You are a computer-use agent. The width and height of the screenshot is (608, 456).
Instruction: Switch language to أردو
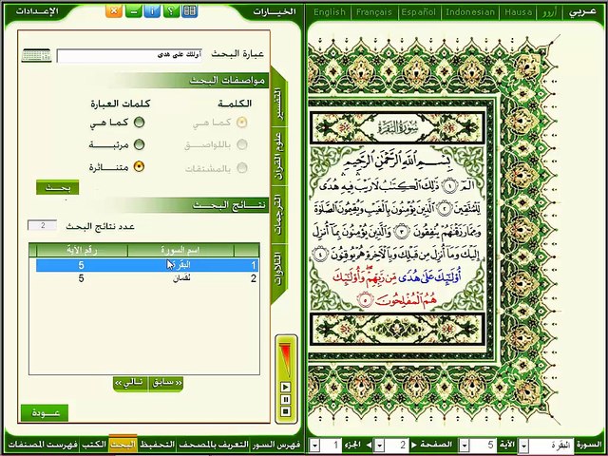point(548,12)
